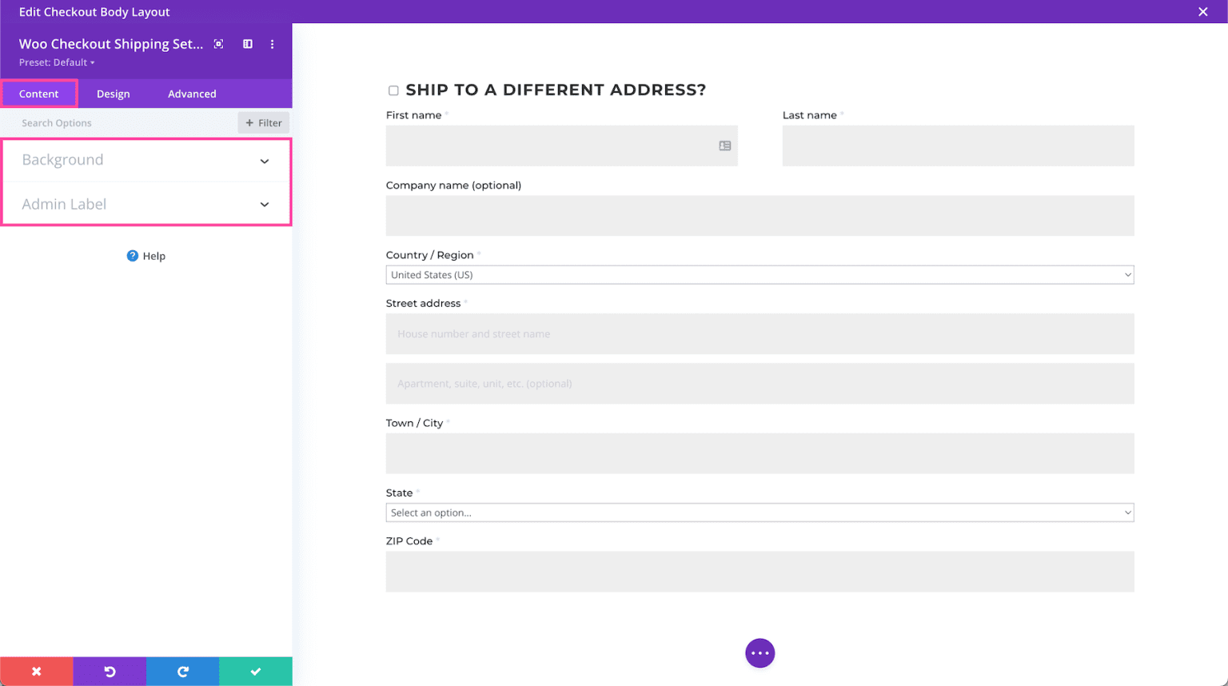The image size is (1228, 686).
Task: Check Ship to a different address
Action: point(393,90)
